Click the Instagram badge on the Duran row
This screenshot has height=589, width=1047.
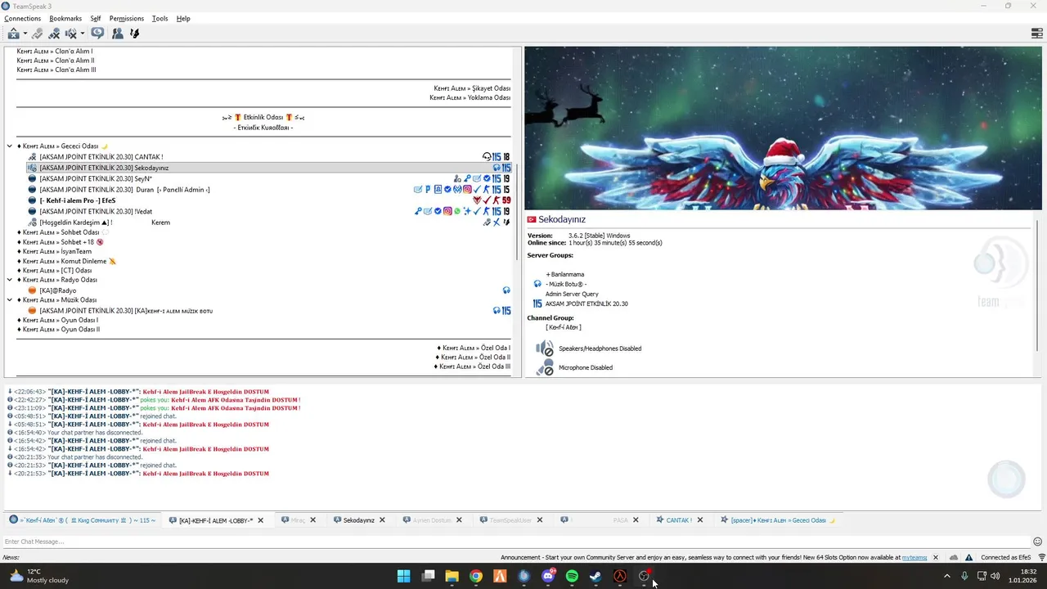467,190
